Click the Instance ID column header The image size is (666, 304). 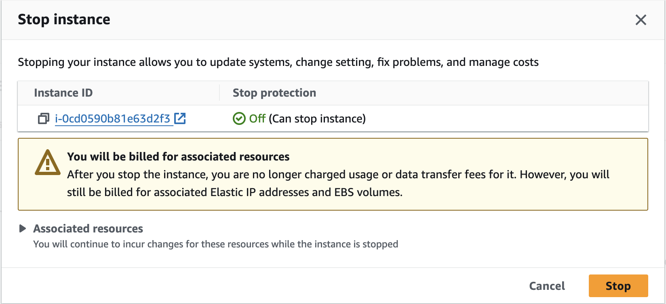pos(63,93)
